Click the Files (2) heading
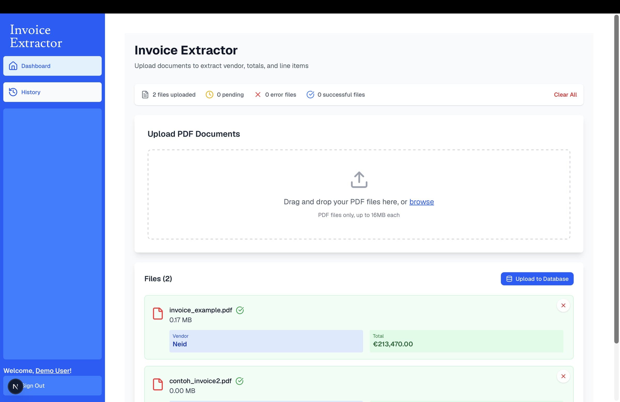 [158, 279]
